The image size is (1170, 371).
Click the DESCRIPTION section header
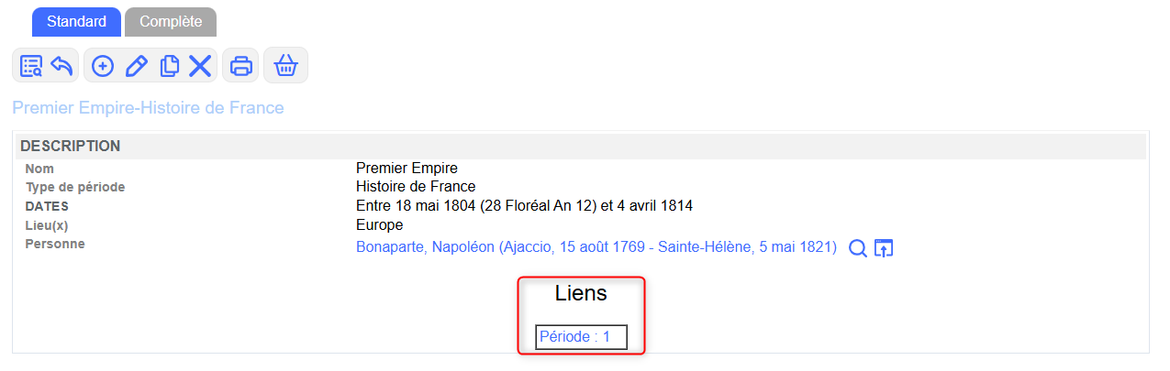(x=71, y=146)
